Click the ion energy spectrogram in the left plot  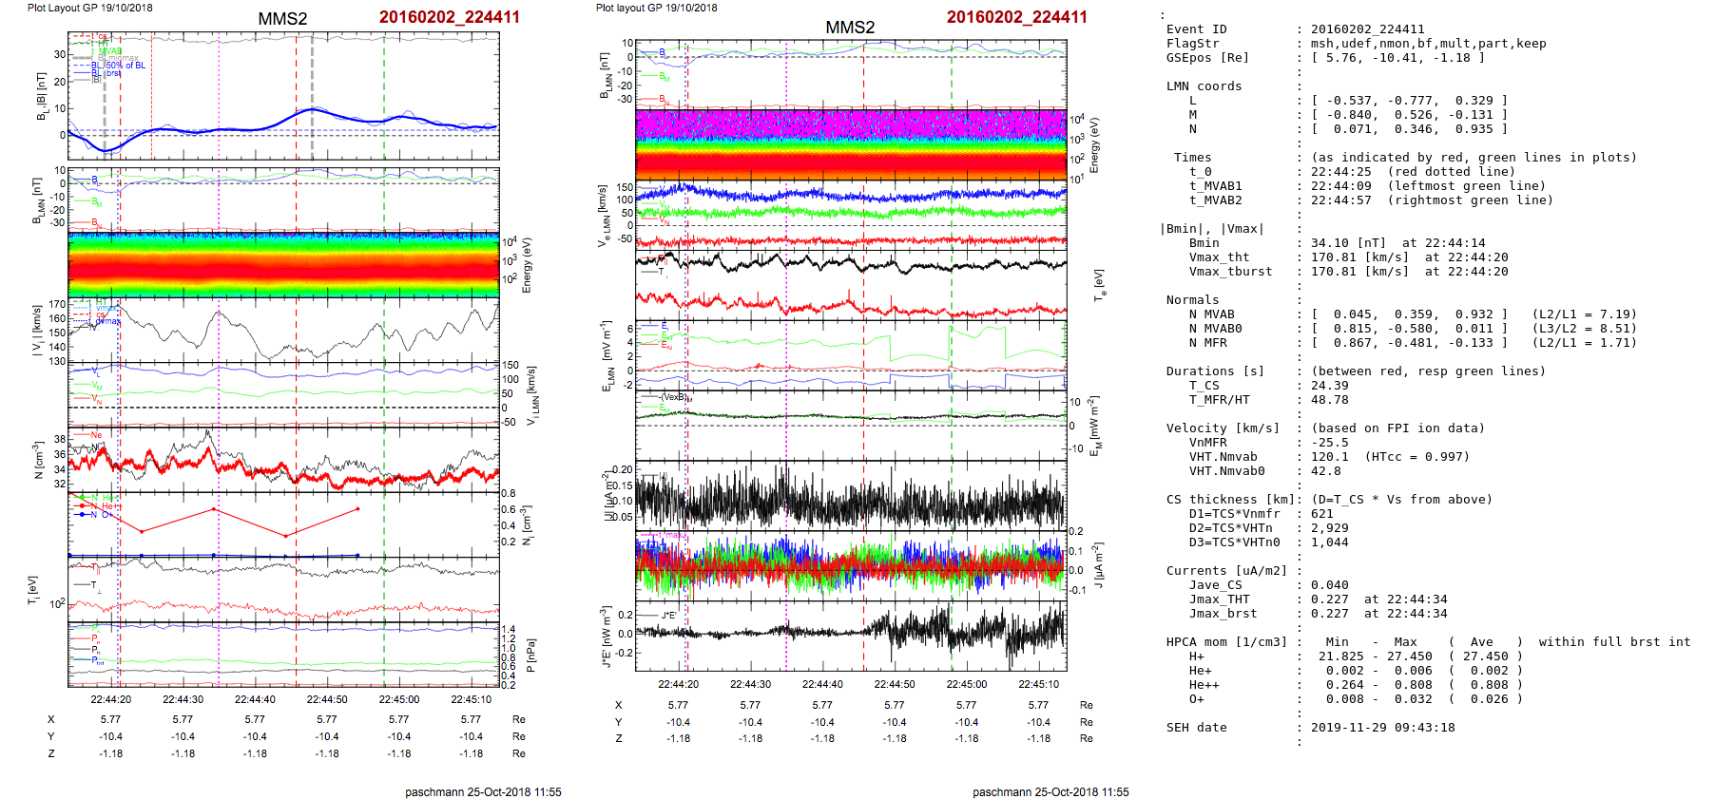pyautogui.click(x=283, y=265)
